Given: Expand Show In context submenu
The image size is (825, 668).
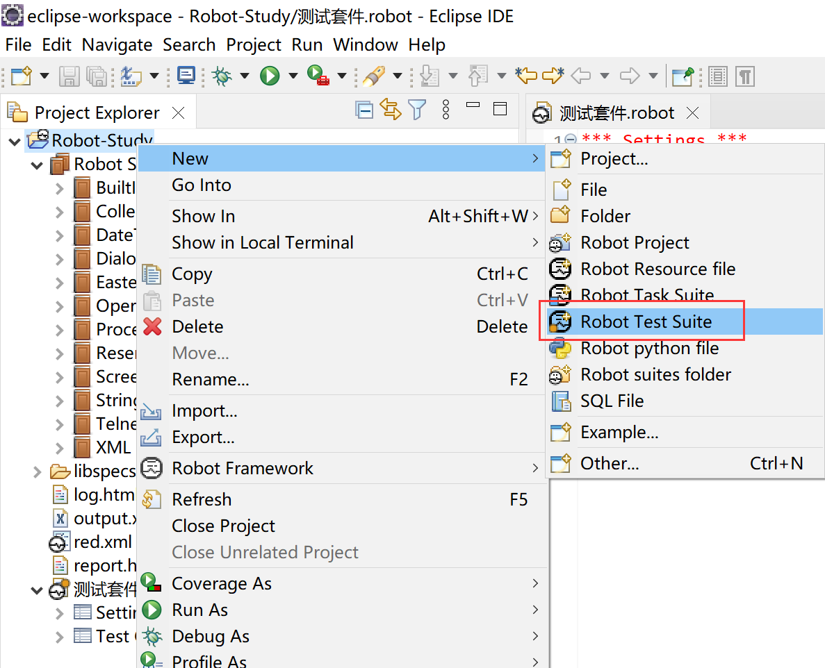Looking at the screenshot, I should pyautogui.click(x=341, y=216).
